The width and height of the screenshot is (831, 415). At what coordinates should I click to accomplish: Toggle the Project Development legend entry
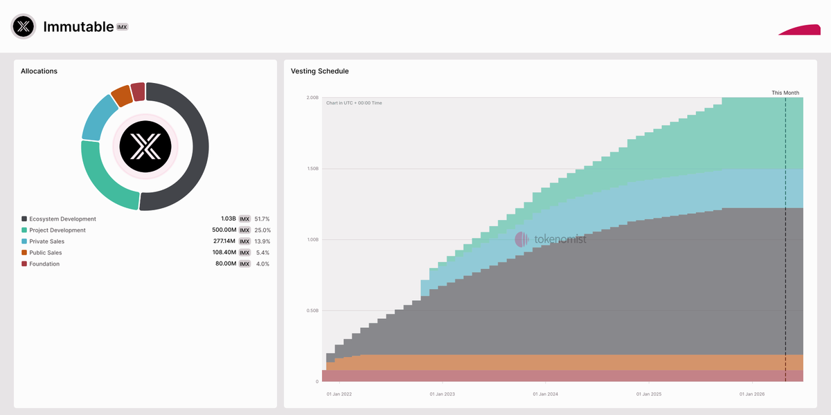coord(57,230)
